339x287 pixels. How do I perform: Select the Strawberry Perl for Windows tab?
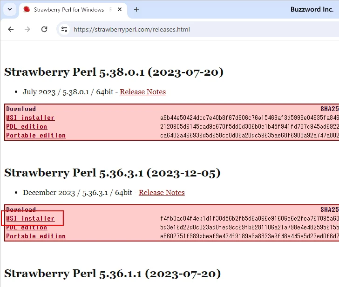click(x=73, y=10)
